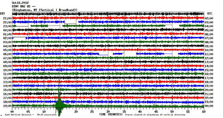The height and width of the screenshot is (118, 223).
Task: Select the 21:00 EDT time label
Action: [x=7, y=18]
